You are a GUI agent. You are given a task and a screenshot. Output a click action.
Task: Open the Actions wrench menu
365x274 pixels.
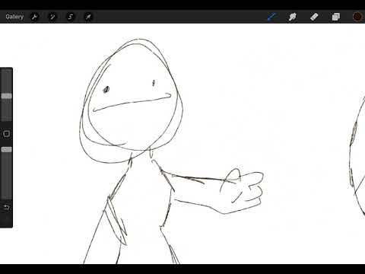(34, 17)
